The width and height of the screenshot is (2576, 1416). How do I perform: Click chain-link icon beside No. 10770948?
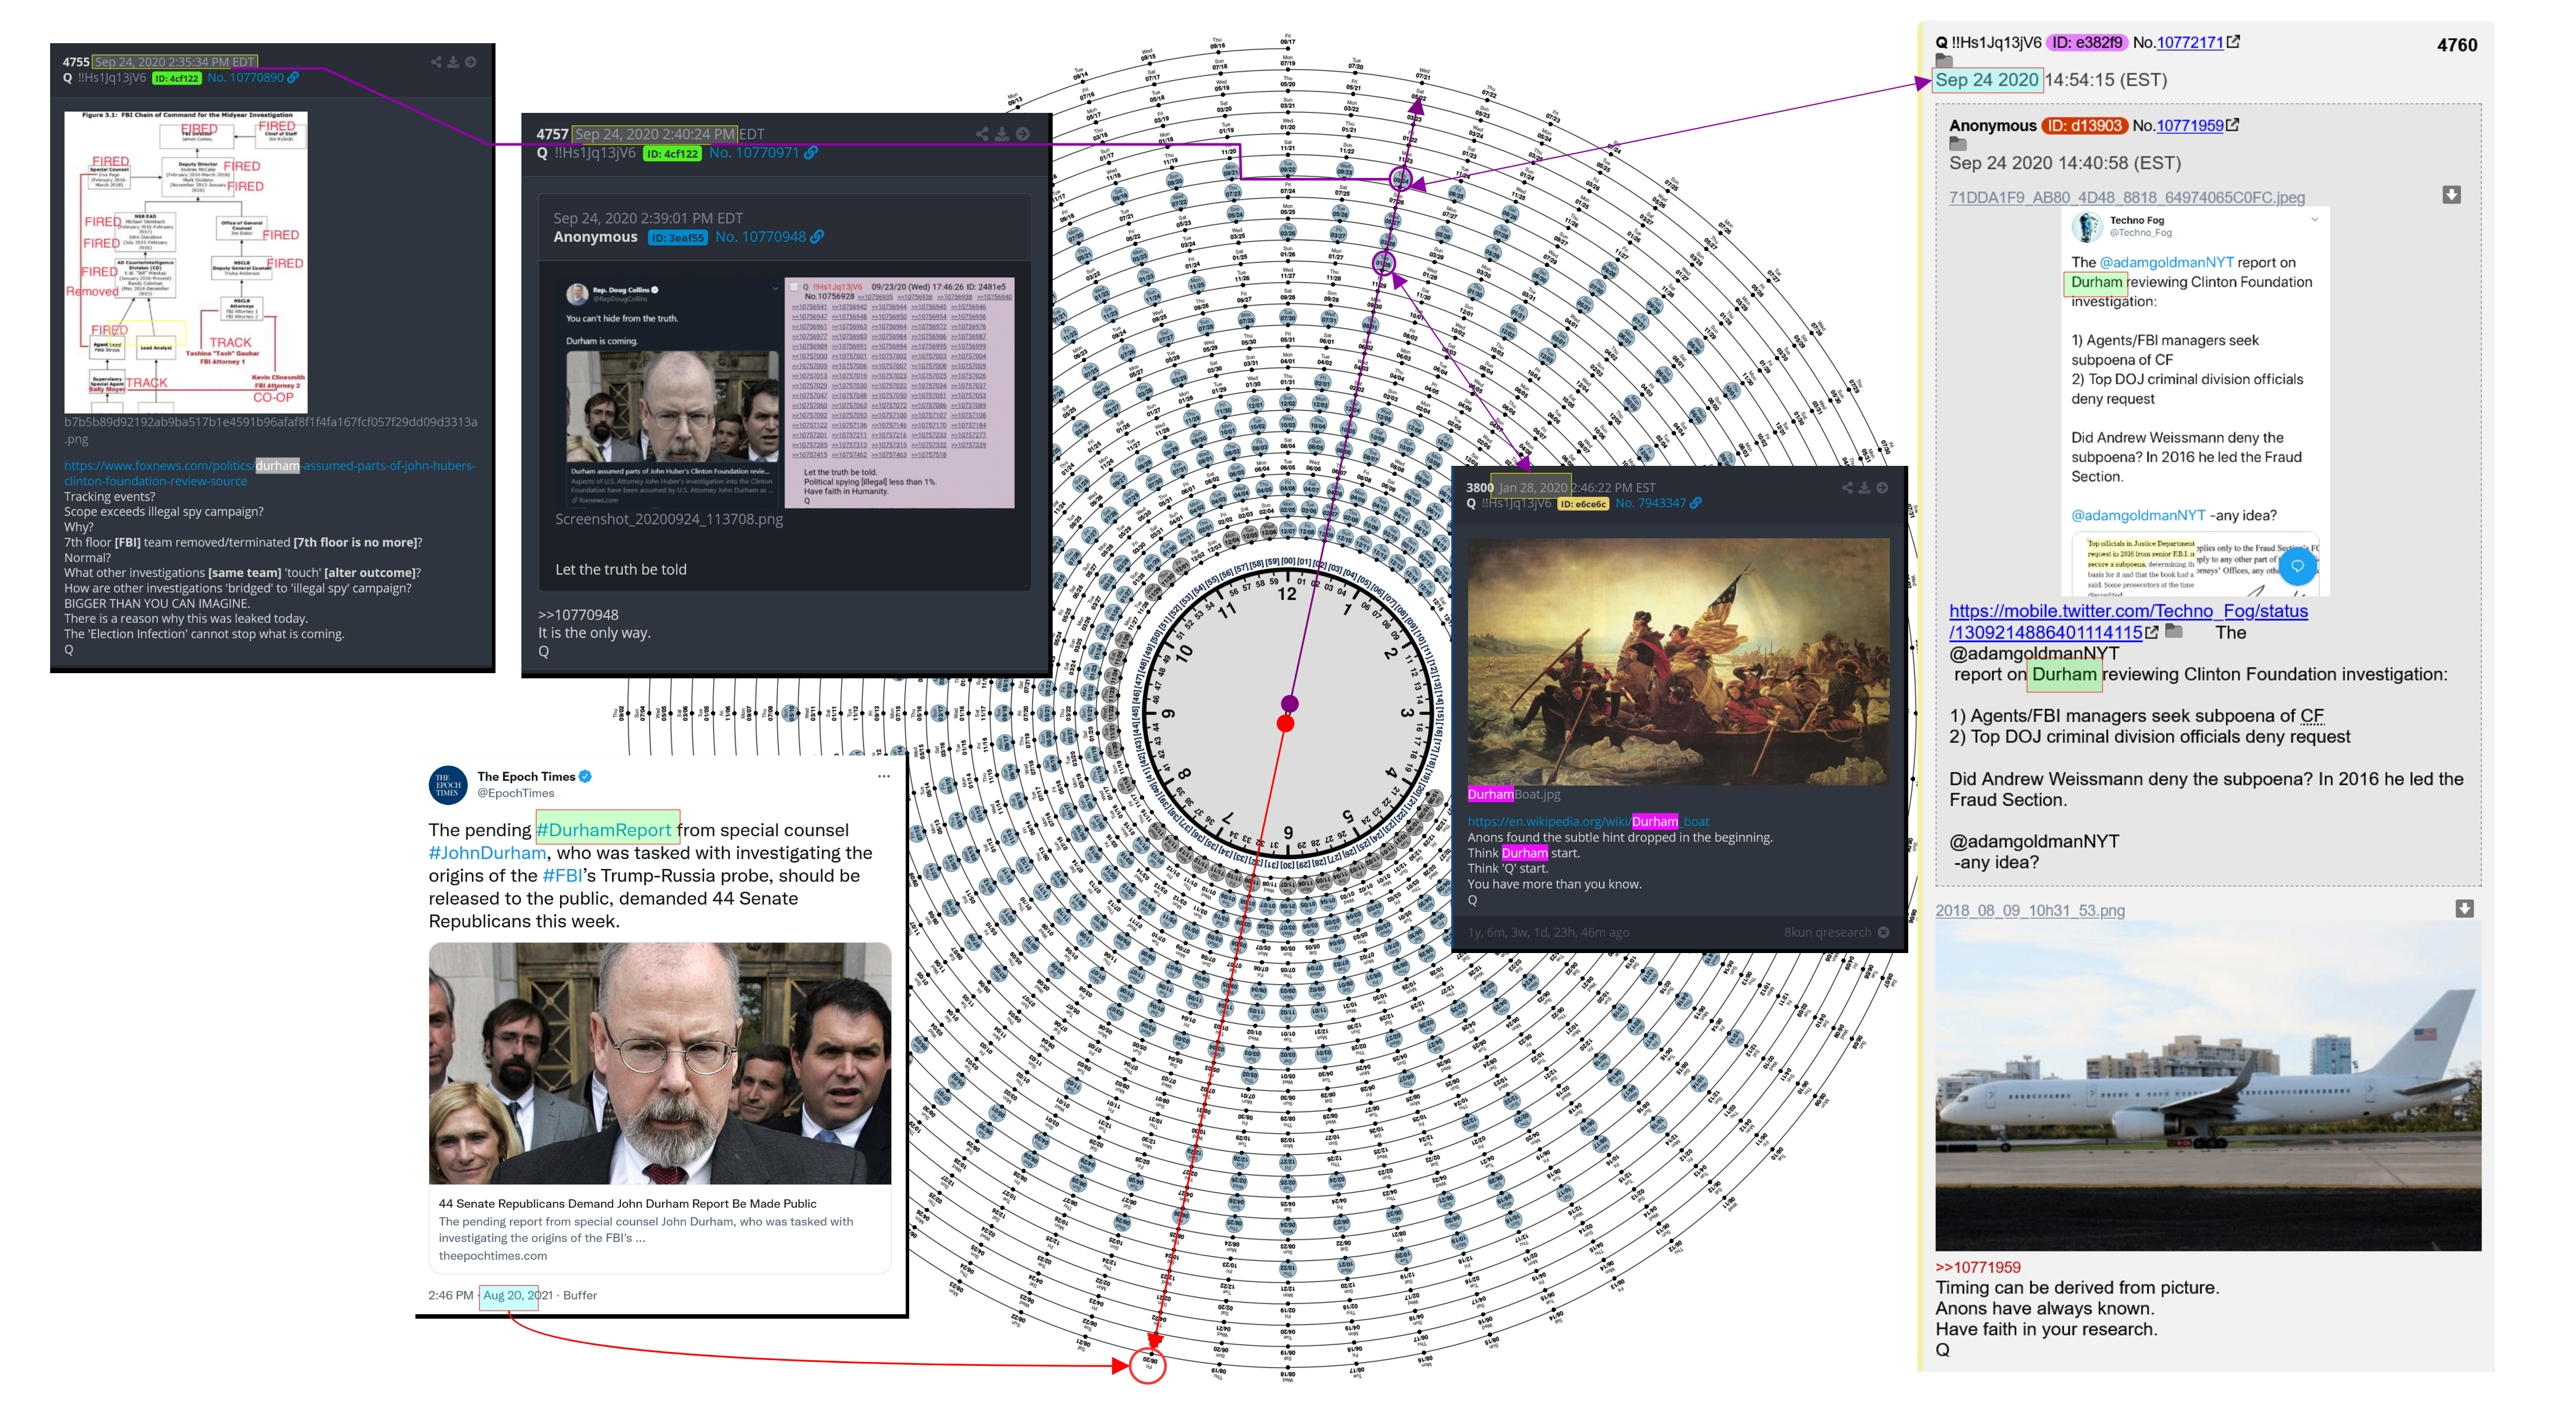[818, 237]
